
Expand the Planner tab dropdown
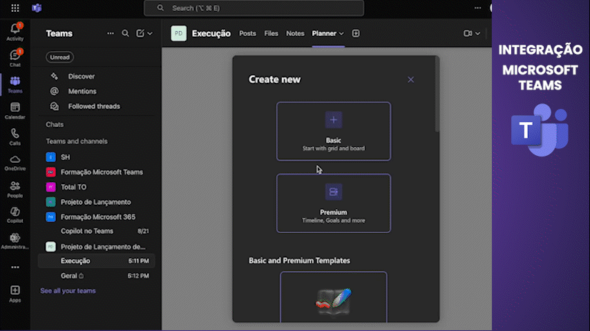(x=341, y=34)
